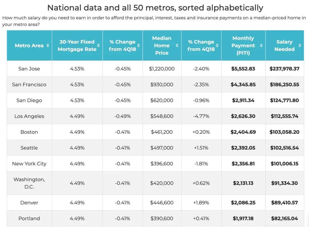The width and height of the screenshot is (309, 227).
Task: Sort by the Metro Area header text
Action: pyautogui.click(x=29, y=46)
